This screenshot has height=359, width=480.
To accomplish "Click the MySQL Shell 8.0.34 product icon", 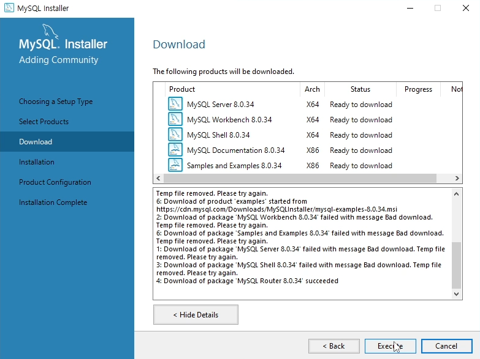I will click(x=175, y=135).
